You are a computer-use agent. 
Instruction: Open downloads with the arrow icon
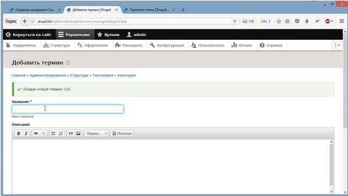pos(307,21)
